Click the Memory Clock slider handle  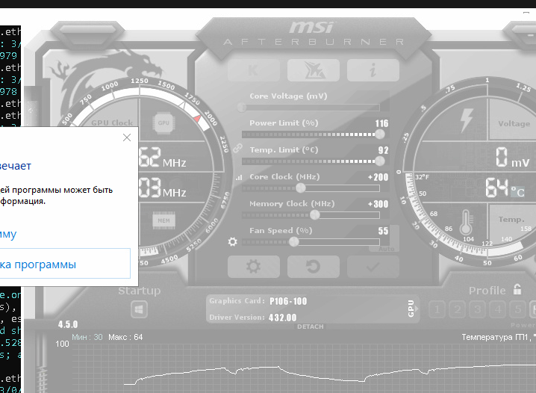pyautogui.click(x=314, y=214)
